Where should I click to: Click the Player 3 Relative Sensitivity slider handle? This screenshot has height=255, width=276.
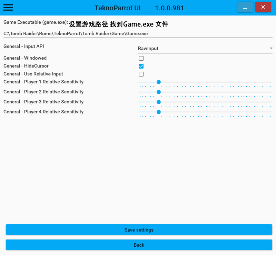159,102
